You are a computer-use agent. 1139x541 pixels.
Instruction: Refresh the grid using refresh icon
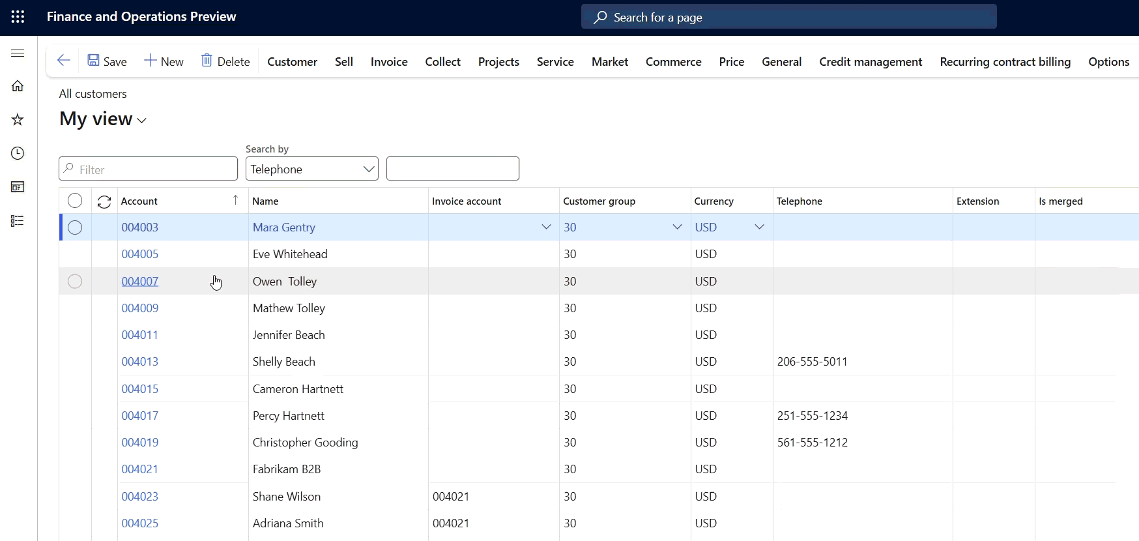pos(104,202)
